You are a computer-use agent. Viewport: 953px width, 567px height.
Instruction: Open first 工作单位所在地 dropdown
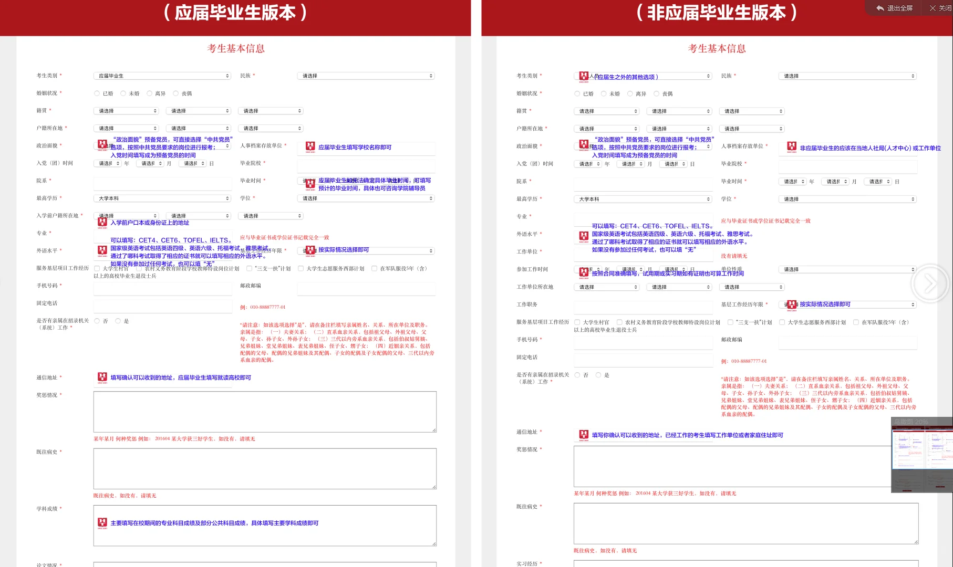(606, 287)
